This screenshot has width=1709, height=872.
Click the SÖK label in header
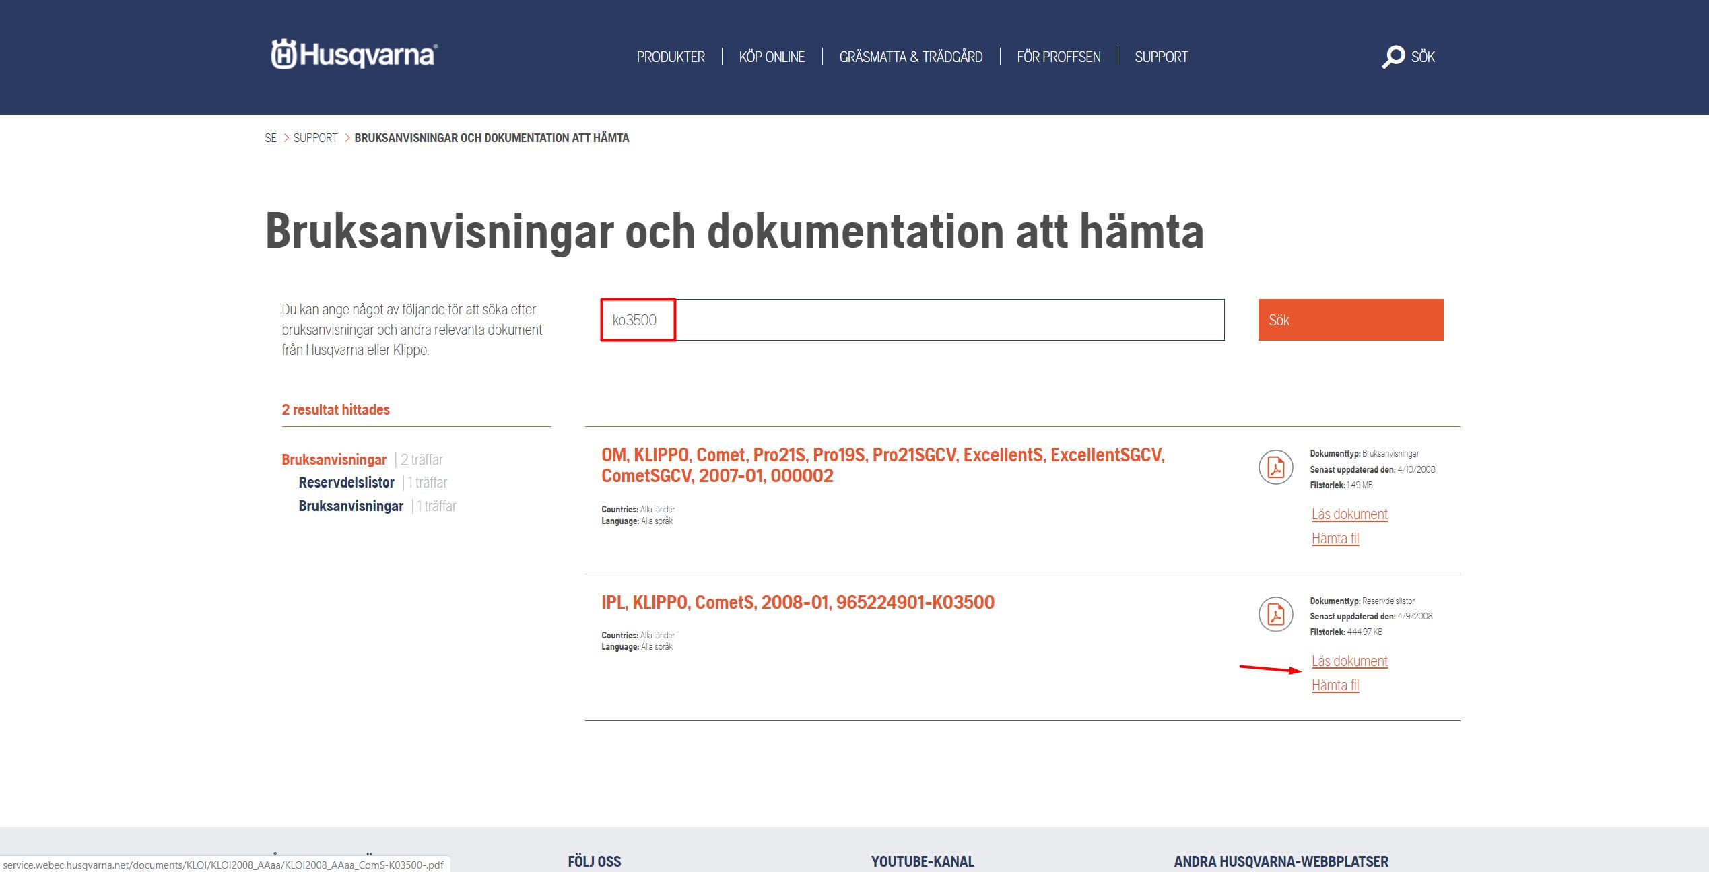1423,57
